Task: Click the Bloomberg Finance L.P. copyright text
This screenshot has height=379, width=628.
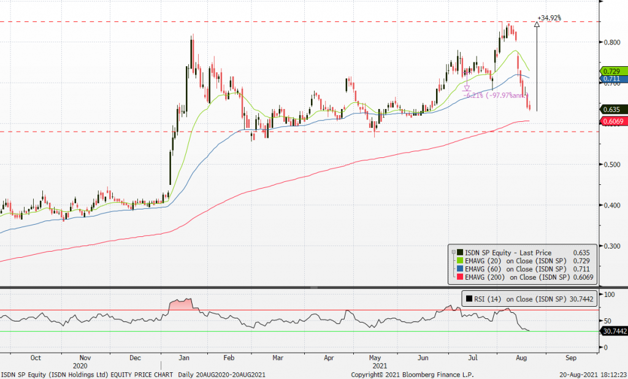Action: 412,375
